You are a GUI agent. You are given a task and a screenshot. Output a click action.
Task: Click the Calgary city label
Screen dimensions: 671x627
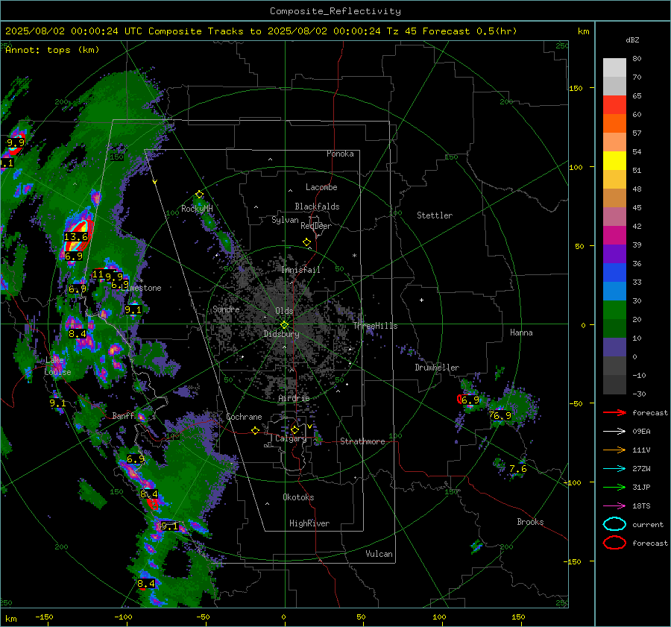(x=291, y=438)
